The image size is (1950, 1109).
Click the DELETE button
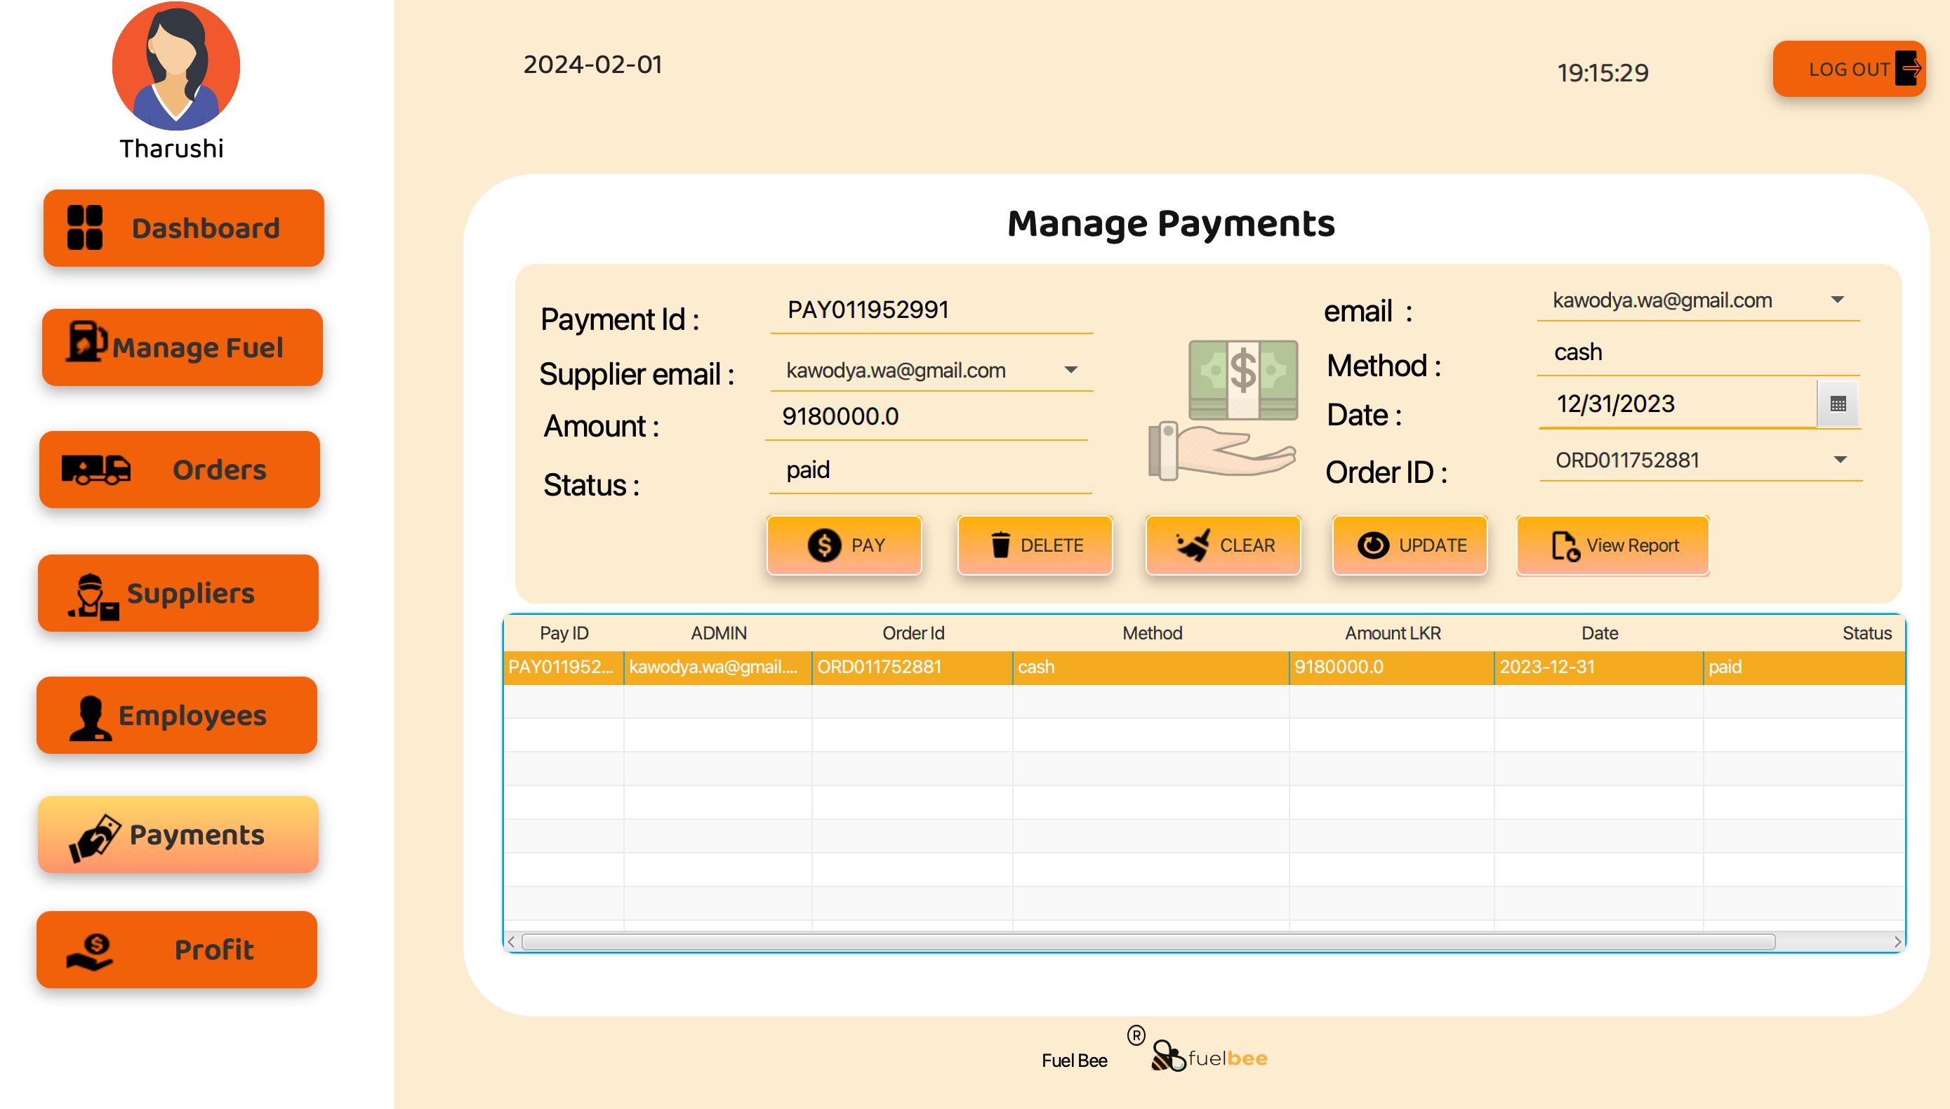click(x=1035, y=545)
